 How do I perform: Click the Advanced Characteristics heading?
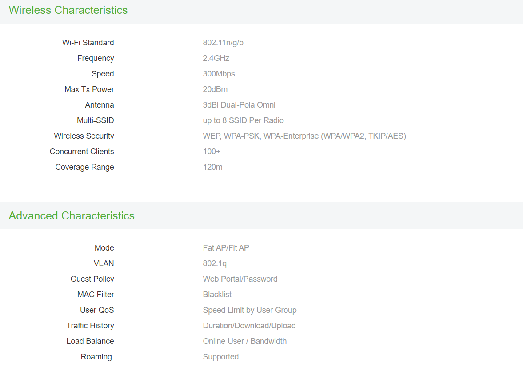(x=72, y=216)
